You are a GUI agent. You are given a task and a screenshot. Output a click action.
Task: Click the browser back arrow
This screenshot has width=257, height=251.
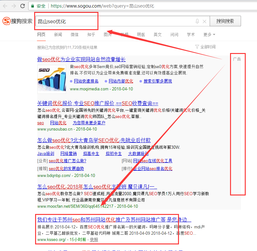[5, 6]
